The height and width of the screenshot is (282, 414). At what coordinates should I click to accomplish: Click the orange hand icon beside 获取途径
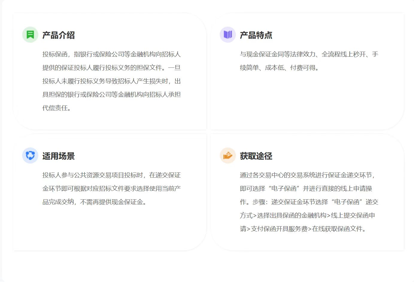[228, 155]
